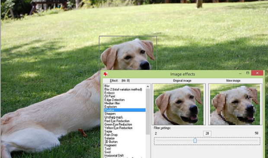Click the effect list scrollbar thumb
Image resolution: width=268 pixels, height=158 pixels.
pos(148,111)
